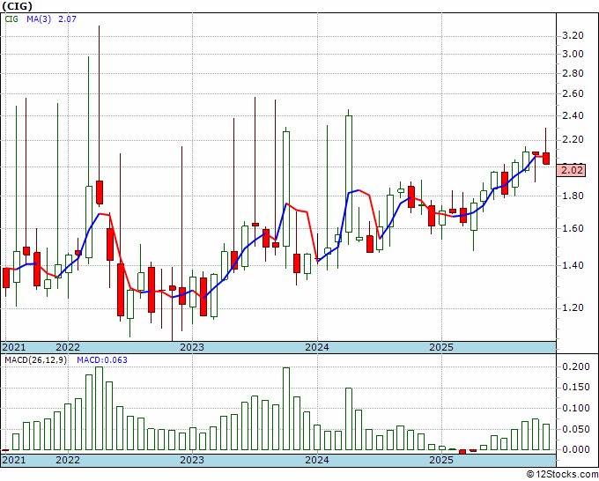Click the 1.40 price axis label

573,265
